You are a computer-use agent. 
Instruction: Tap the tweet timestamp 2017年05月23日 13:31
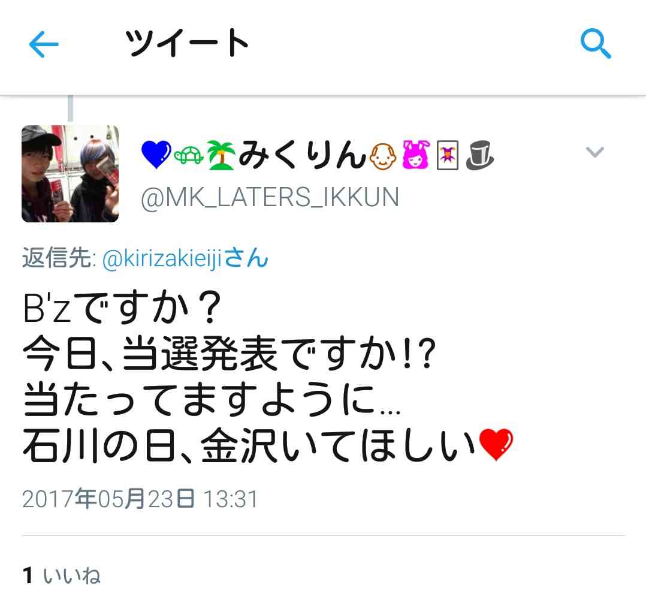tap(140, 499)
